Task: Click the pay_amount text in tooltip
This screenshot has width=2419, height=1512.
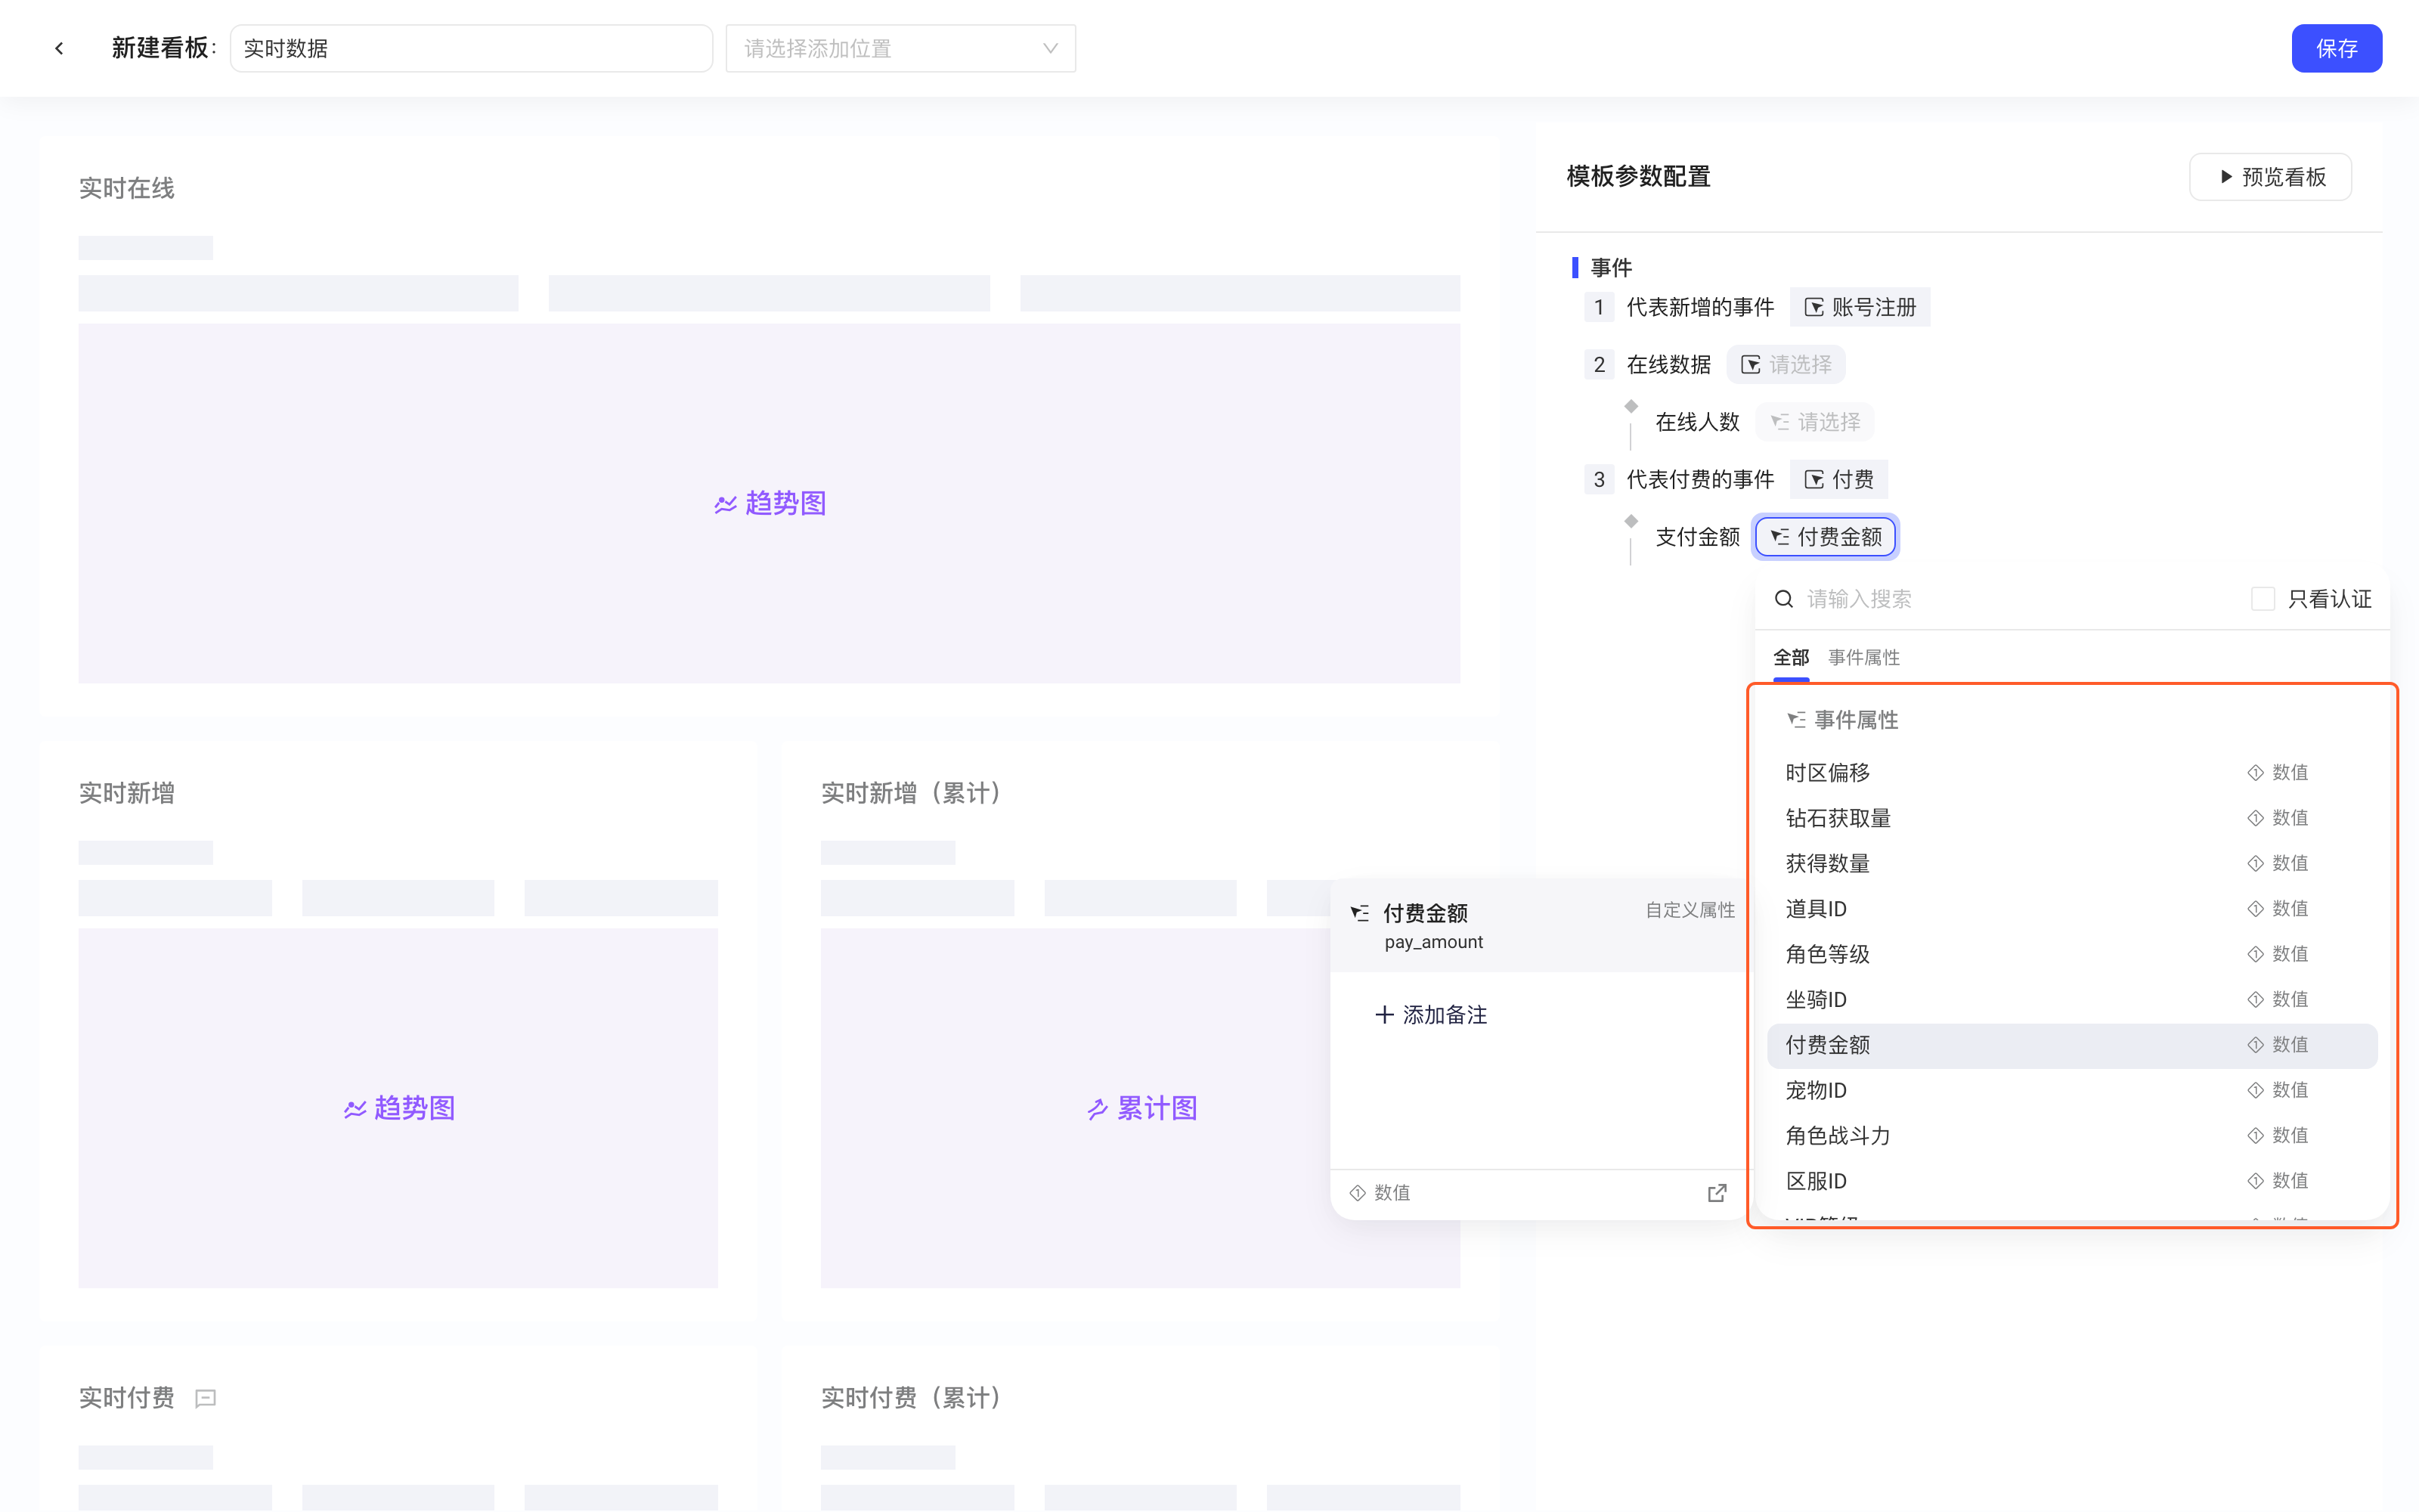Action: pos(1433,942)
